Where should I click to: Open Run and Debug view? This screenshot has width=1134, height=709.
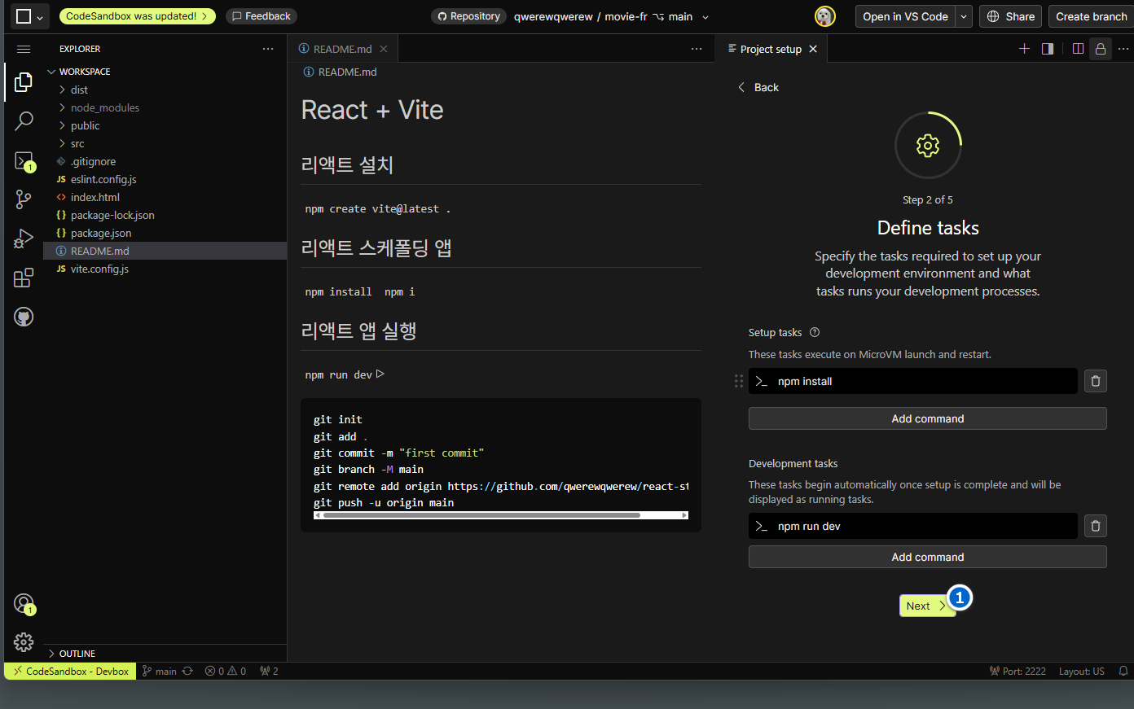tap(24, 239)
